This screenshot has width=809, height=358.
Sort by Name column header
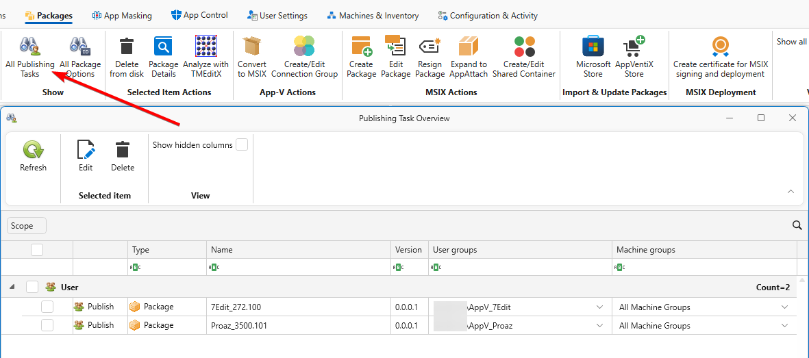(x=299, y=250)
